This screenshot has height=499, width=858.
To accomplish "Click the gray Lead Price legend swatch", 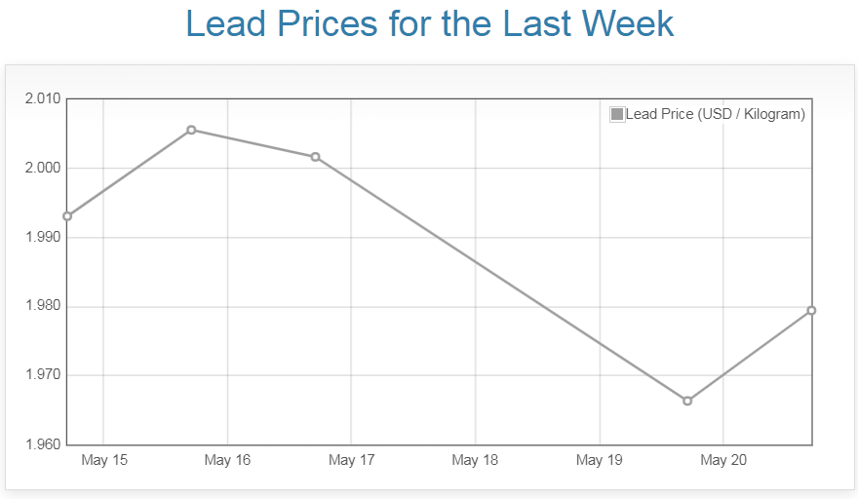I will [616, 114].
